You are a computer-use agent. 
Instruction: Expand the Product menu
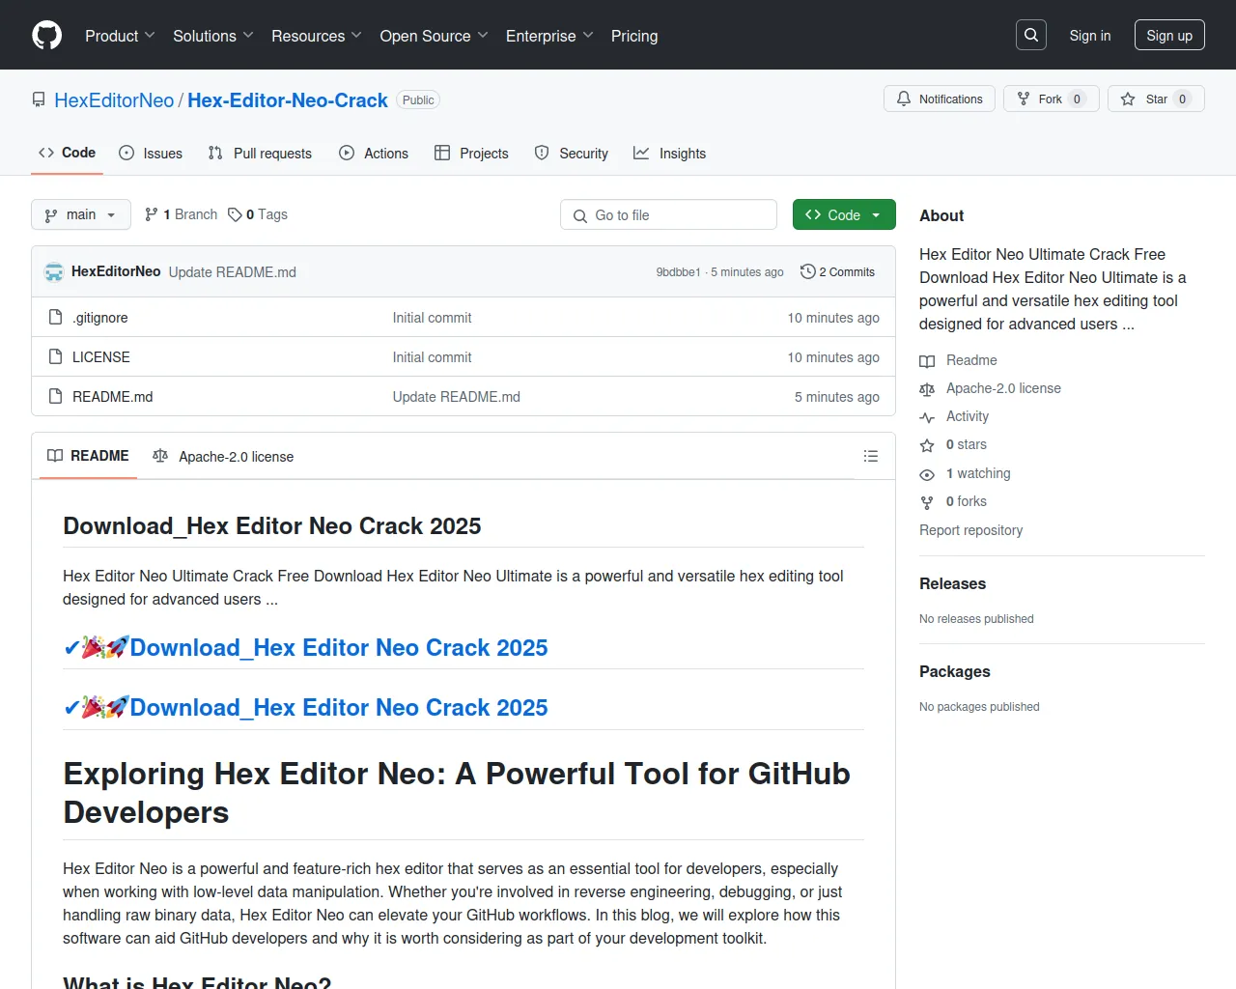(x=120, y=36)
